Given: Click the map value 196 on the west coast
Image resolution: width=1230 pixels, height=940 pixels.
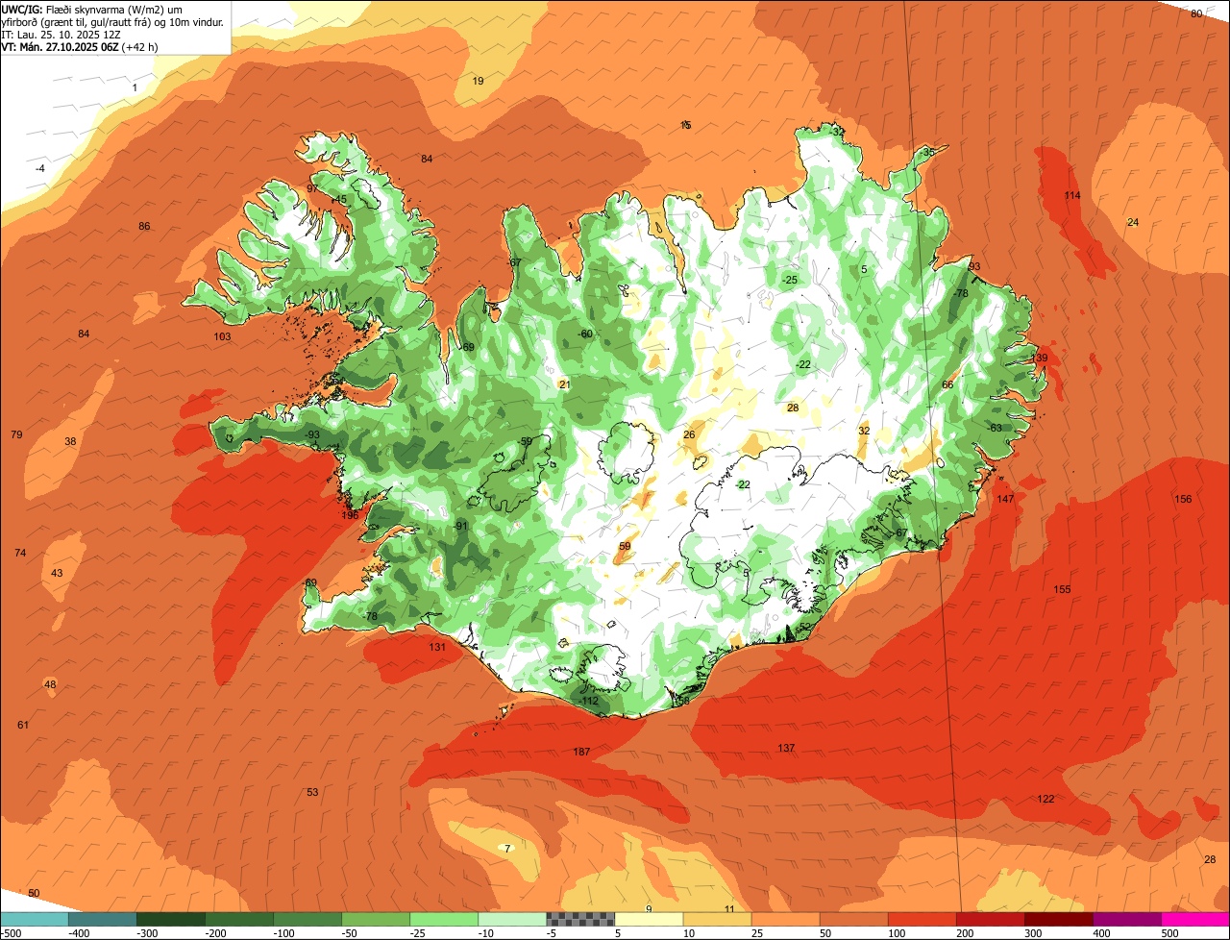Looking at the screenshot, I should tap(350, 516).
